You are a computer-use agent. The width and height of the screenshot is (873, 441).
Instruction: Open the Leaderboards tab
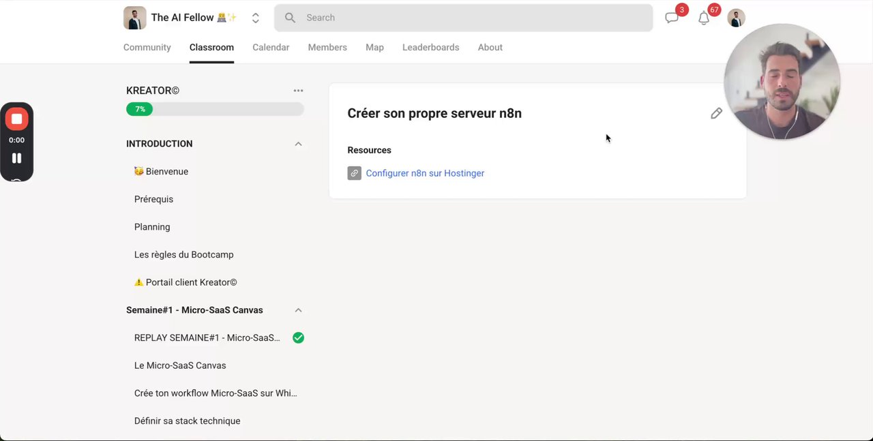[430, 48]
